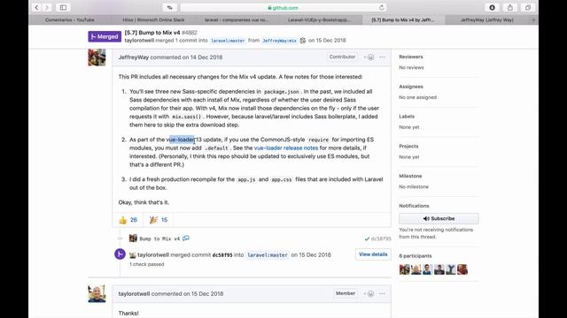Open fifth participant avatar
Image resolution: width=567 pixels, height=318 pixels.
[x=451, y=269]
